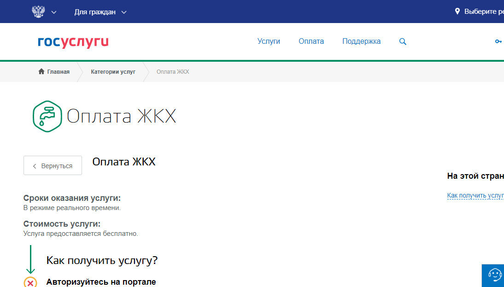Go to Категории услуг breadcrumb
Screen dimensions: 504x287
[x=113, y=72]
